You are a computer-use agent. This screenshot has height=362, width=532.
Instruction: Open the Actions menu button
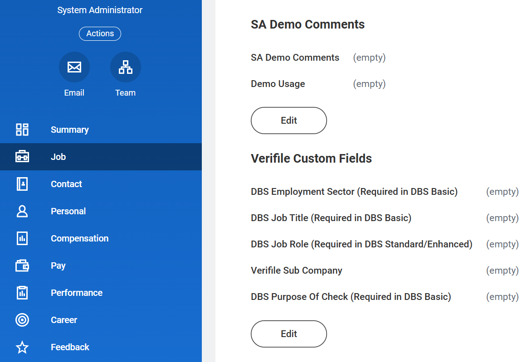point(100,34)
